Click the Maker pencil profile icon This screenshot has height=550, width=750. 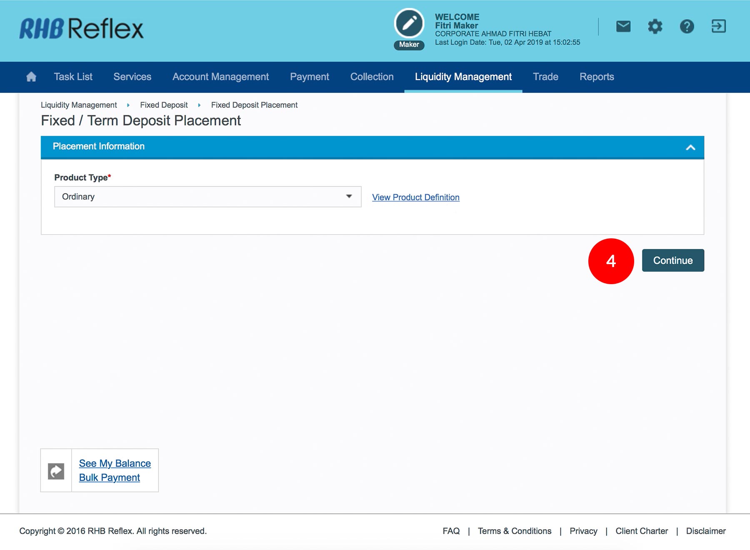click(x=409, y=24)
